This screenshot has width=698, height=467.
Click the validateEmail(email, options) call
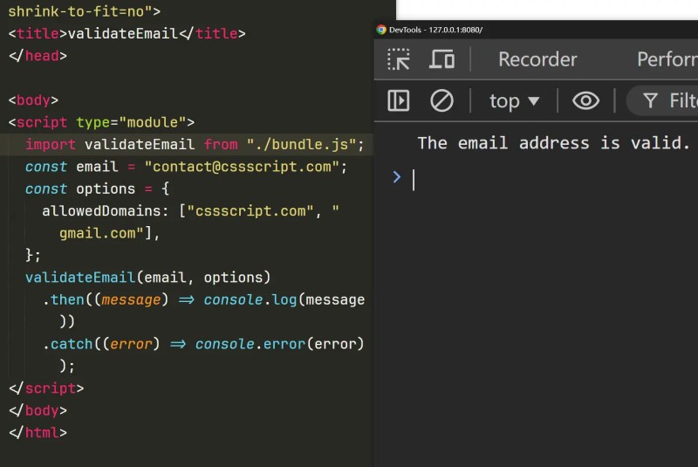pyautogui.click(x=147, y=278)
